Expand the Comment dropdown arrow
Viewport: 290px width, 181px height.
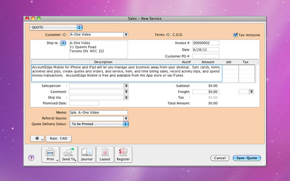[x=126, y=92]
